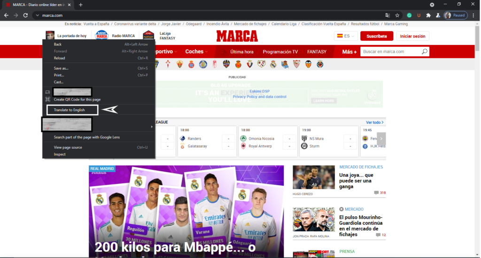Click the Google Translate icon in address bar
The image size is (481, 258).
[388, 15]
